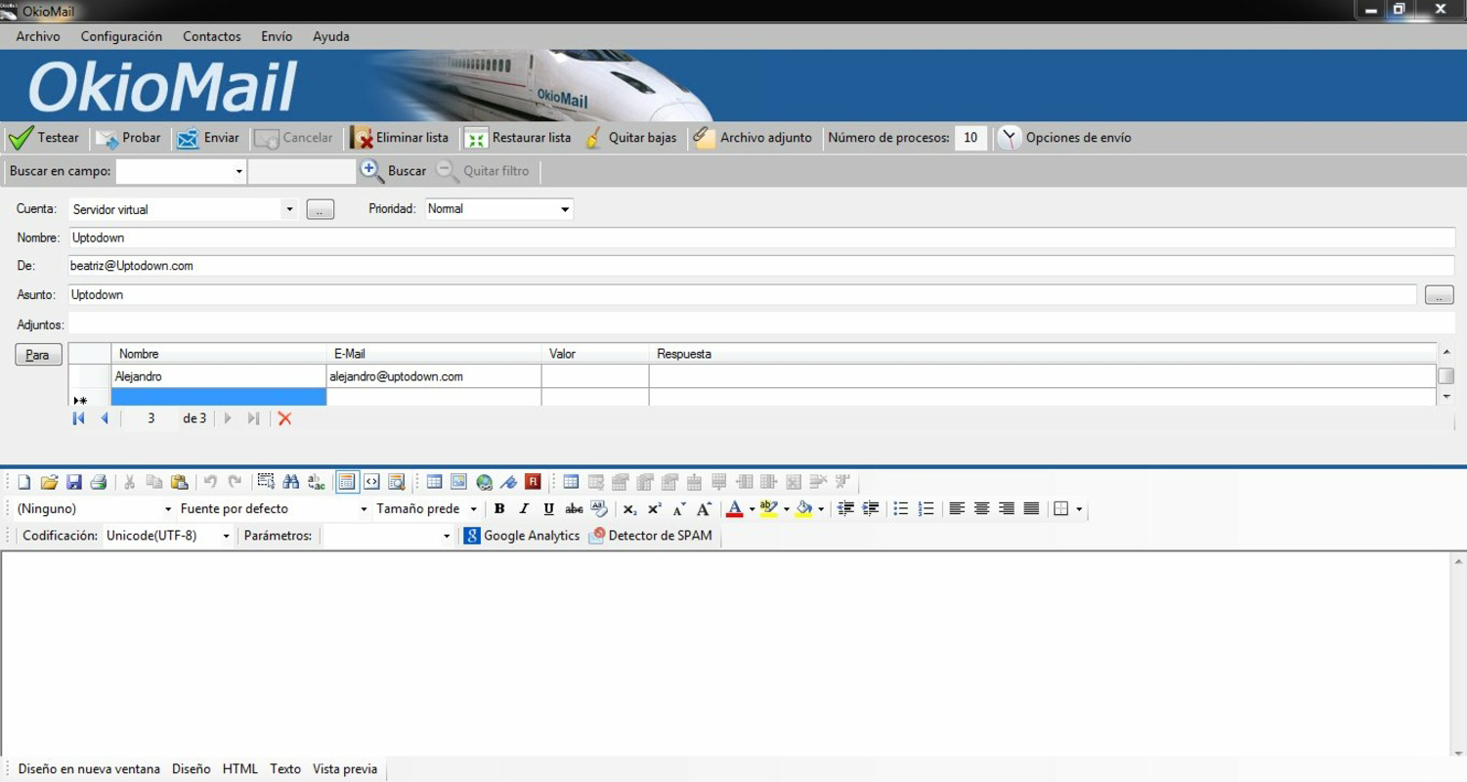The height and width of the screenshot is (782, 1467).
Task: Toggle center text alignment
Action: click(x=981, y=509)
